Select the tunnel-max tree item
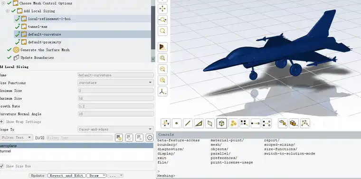This screenshot has width=361, height=179. click(38, 27)
